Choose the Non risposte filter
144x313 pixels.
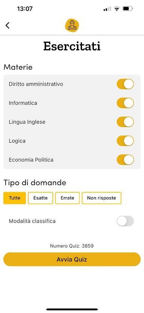click(x=101, y=198)
